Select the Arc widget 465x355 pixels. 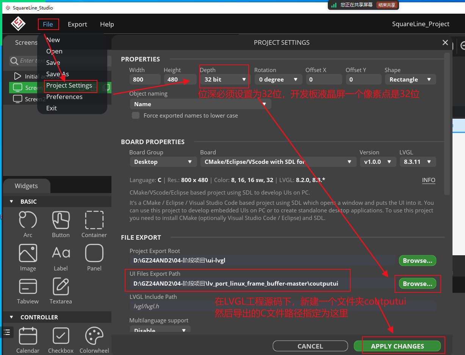[28, 224]
